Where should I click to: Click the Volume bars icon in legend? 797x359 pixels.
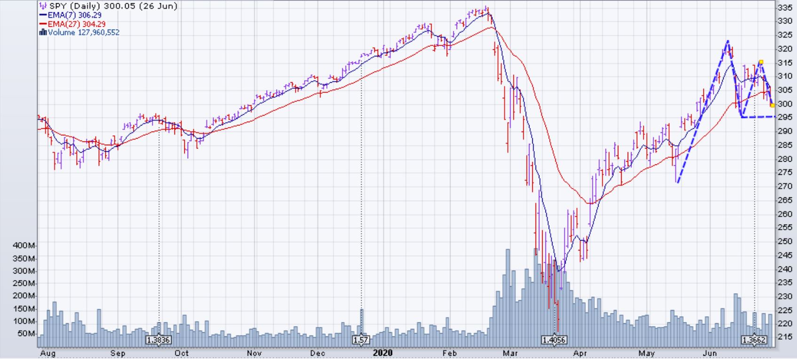point(43,32)
